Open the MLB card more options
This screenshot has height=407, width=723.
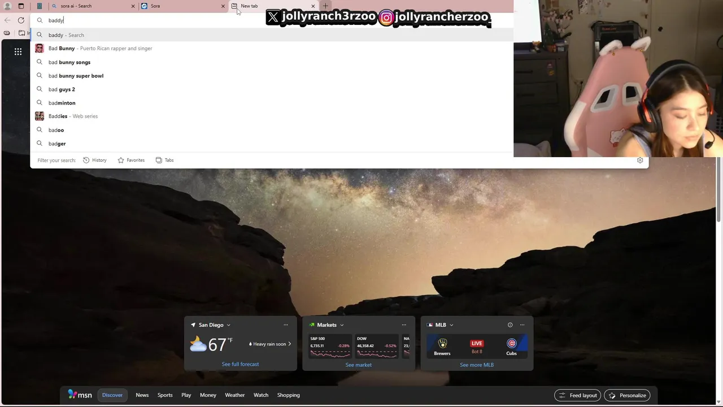coord(522,325)
